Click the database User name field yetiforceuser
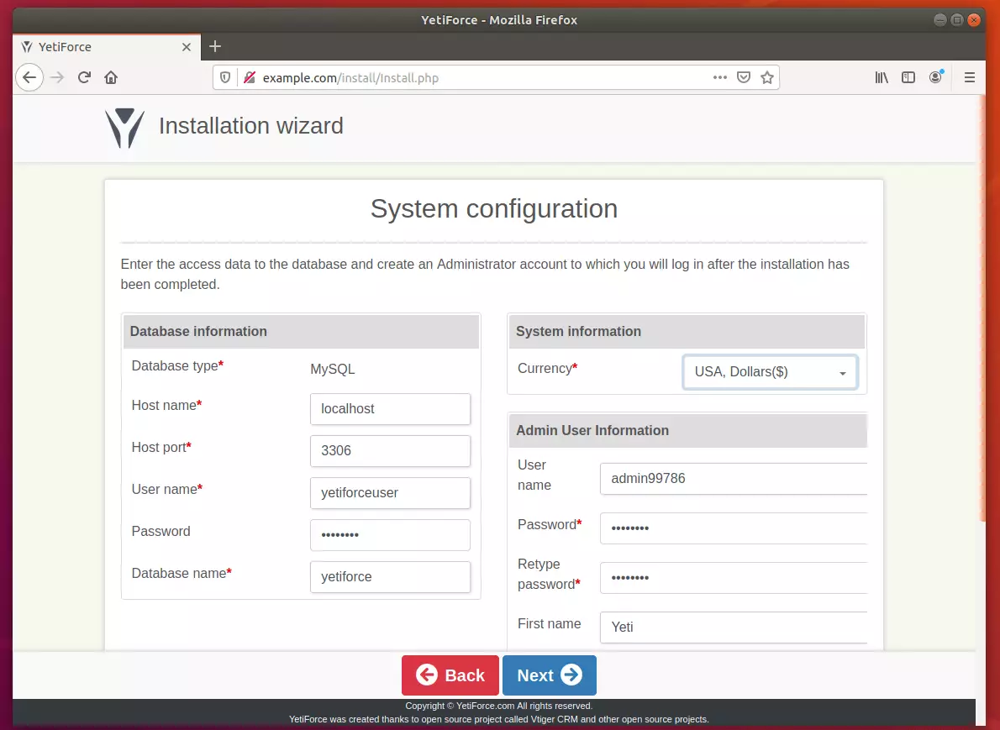Screen dimensions: 1000x730 [390, 493]
